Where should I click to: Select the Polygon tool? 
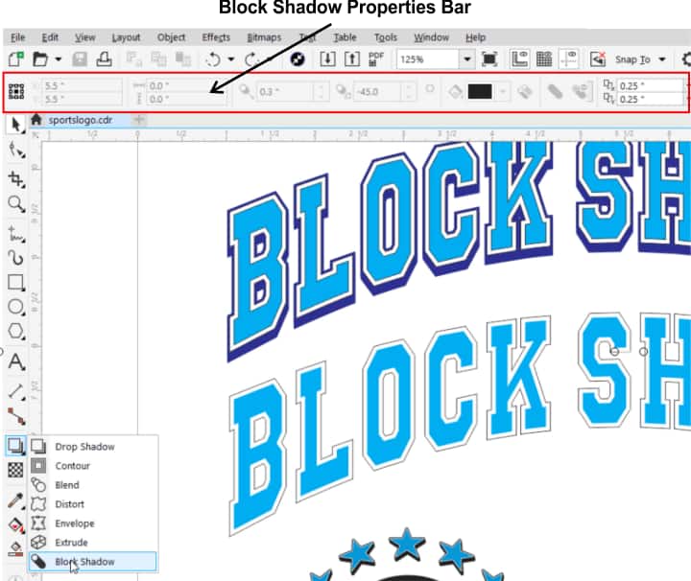[x=16, y=331]
